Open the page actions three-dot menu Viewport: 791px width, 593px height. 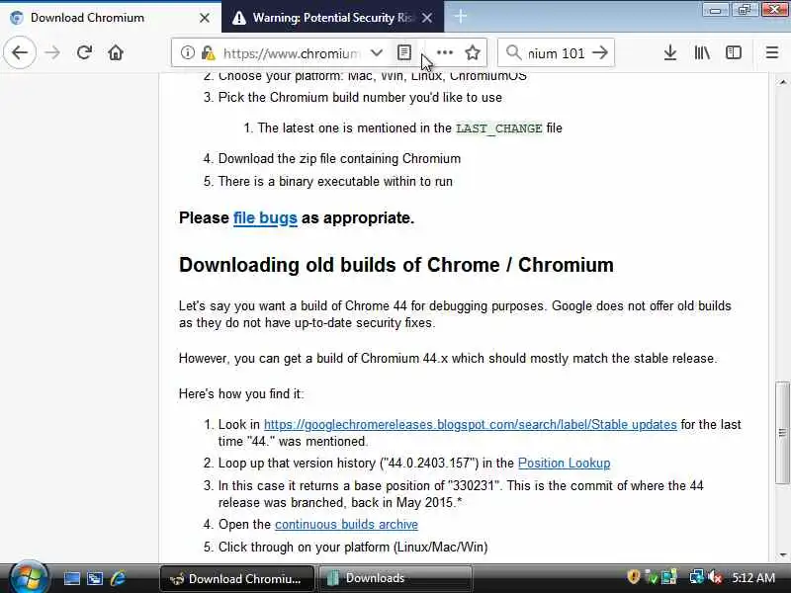coord(444,52)
